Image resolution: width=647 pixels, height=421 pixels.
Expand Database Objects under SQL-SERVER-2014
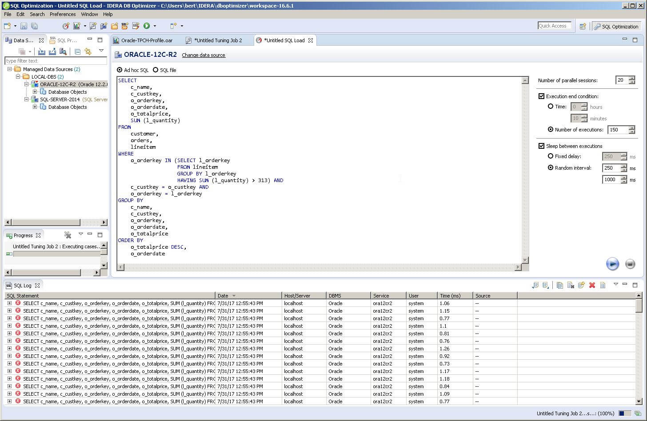(36, 107)
